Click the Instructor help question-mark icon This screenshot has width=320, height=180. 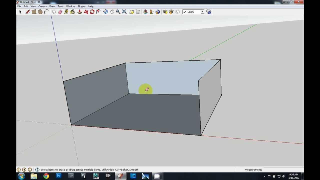[x=37, y=169]
